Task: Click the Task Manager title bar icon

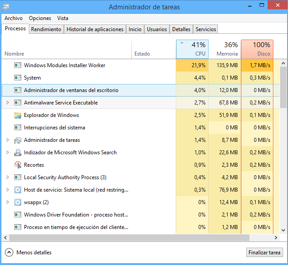Action: tap(6, 7)
